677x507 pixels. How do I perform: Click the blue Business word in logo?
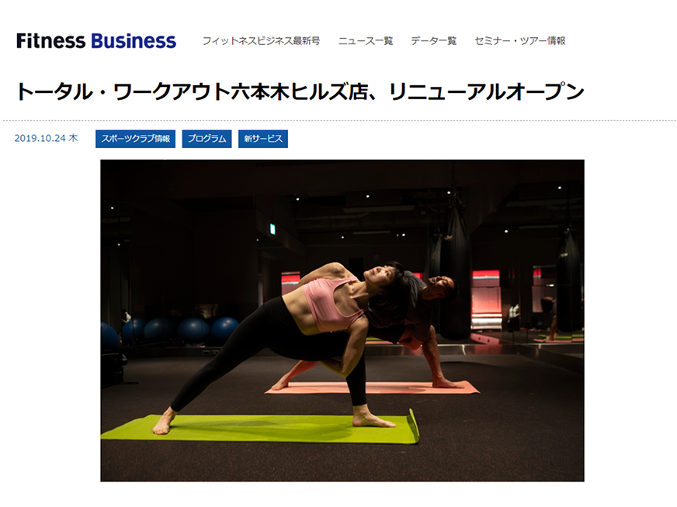coord(134,41)
